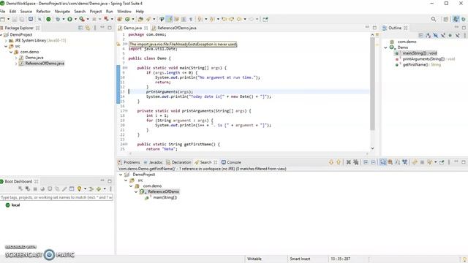Screen dimensions: 468x263
Task: Expand all results in Search view
Action: click(x=366, y=162)
